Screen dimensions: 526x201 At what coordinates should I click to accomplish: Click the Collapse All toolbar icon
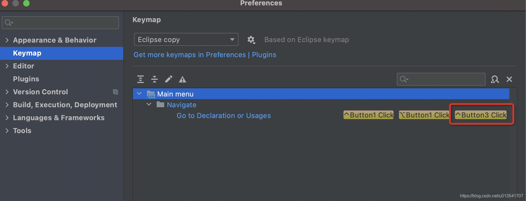(x=155, y=79)
